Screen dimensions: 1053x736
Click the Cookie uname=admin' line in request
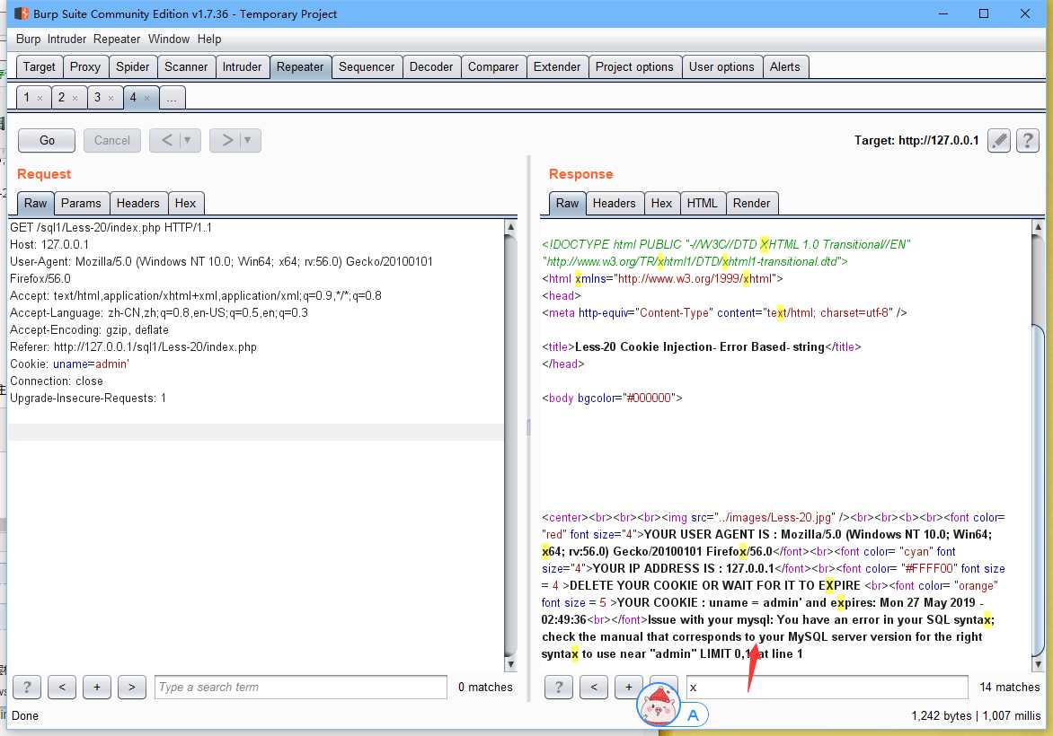[x=70, y=364]
